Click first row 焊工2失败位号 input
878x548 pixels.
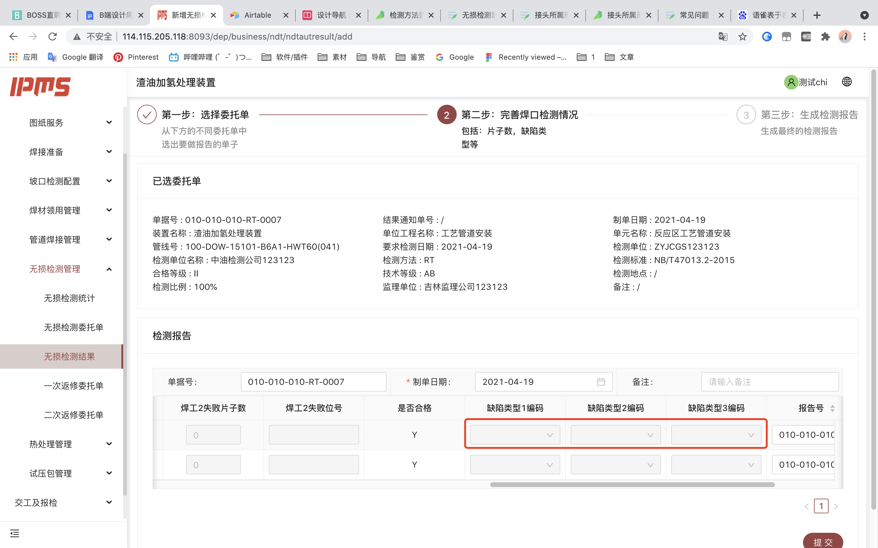313,434
